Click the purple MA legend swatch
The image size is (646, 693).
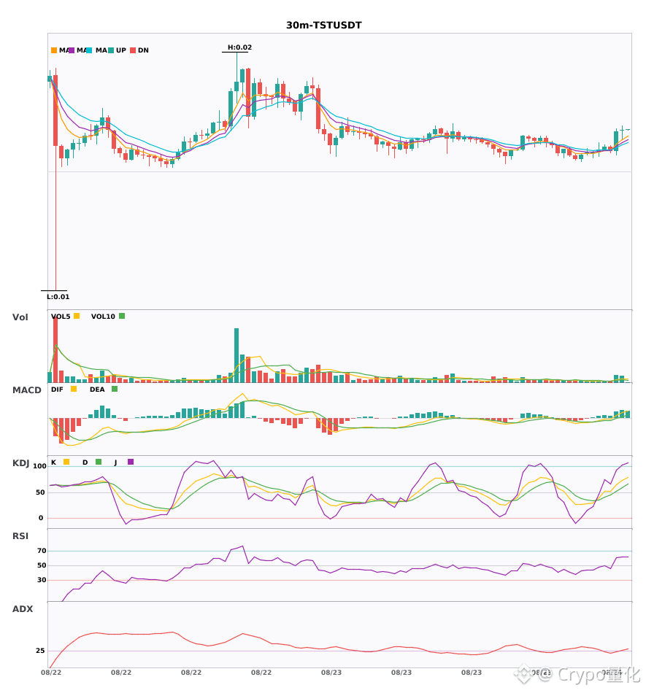coord(72,50)
